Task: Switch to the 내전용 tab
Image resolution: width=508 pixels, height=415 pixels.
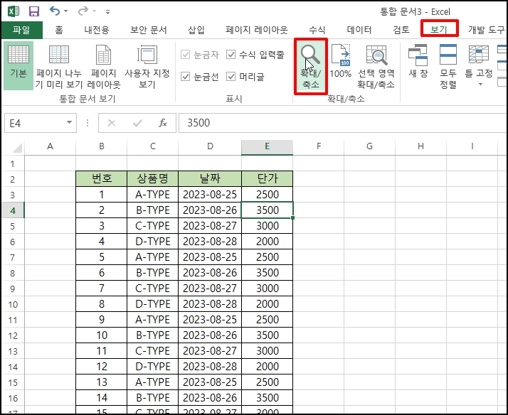Action: tap(97, 30)
